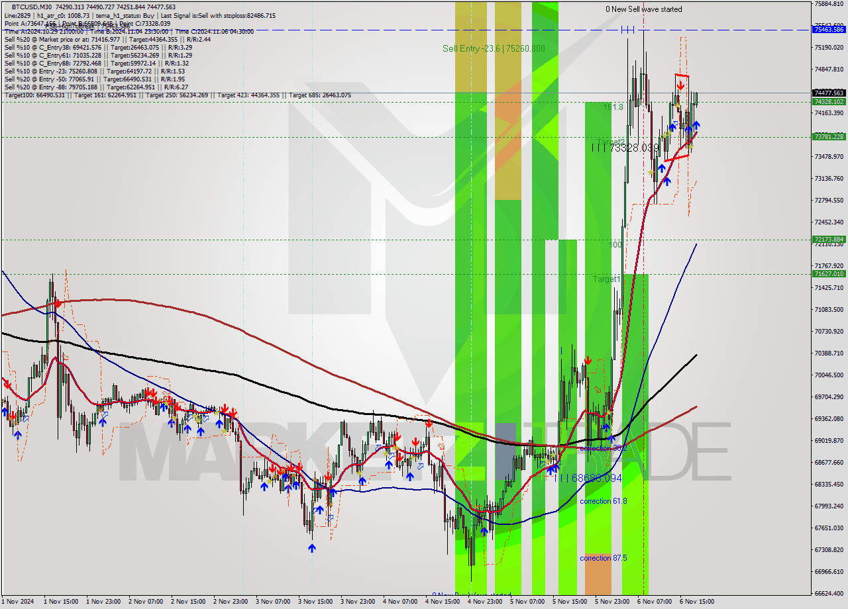
Task: Click the 'Sell Entry -23.6 | 75260.808' label
Action: coord(494,48)
